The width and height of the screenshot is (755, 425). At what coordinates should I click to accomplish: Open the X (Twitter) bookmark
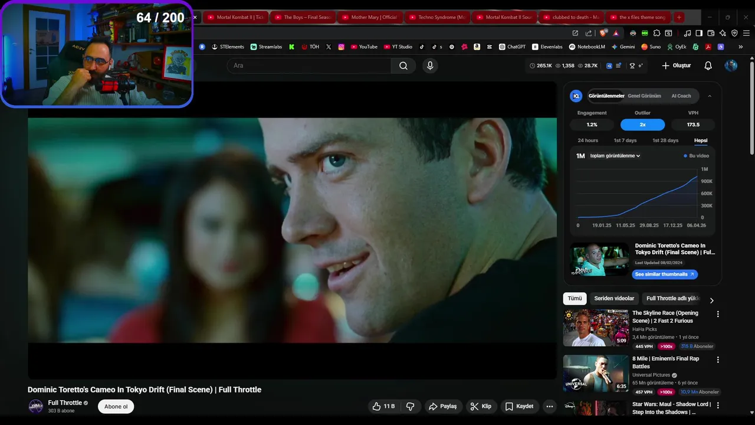(x=329, y=47)
